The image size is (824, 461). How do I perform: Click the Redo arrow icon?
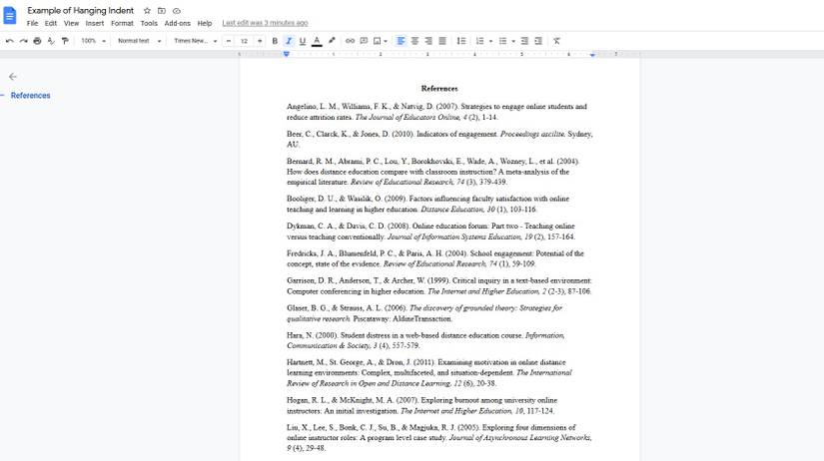coord(23,41)
